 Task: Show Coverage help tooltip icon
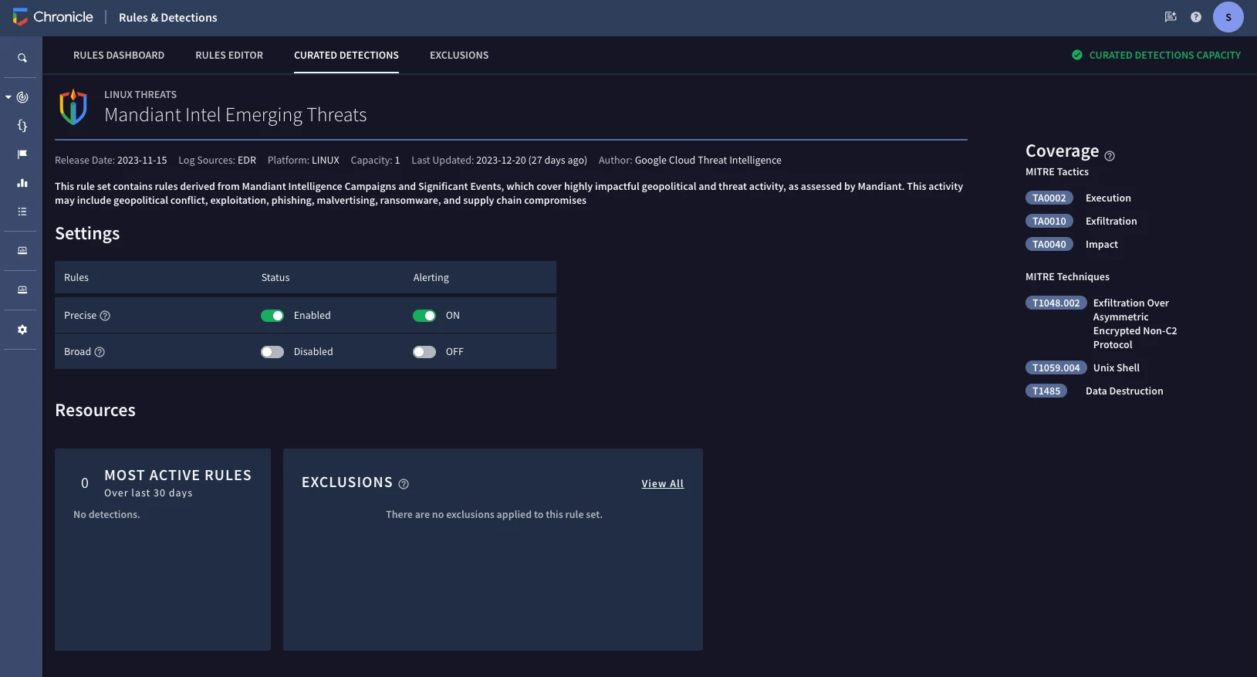(1110, 156)
